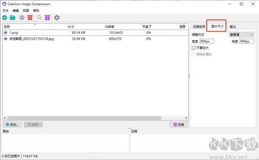Click the 信息 column header
The image size is (259, 160).
coord(183,27)
